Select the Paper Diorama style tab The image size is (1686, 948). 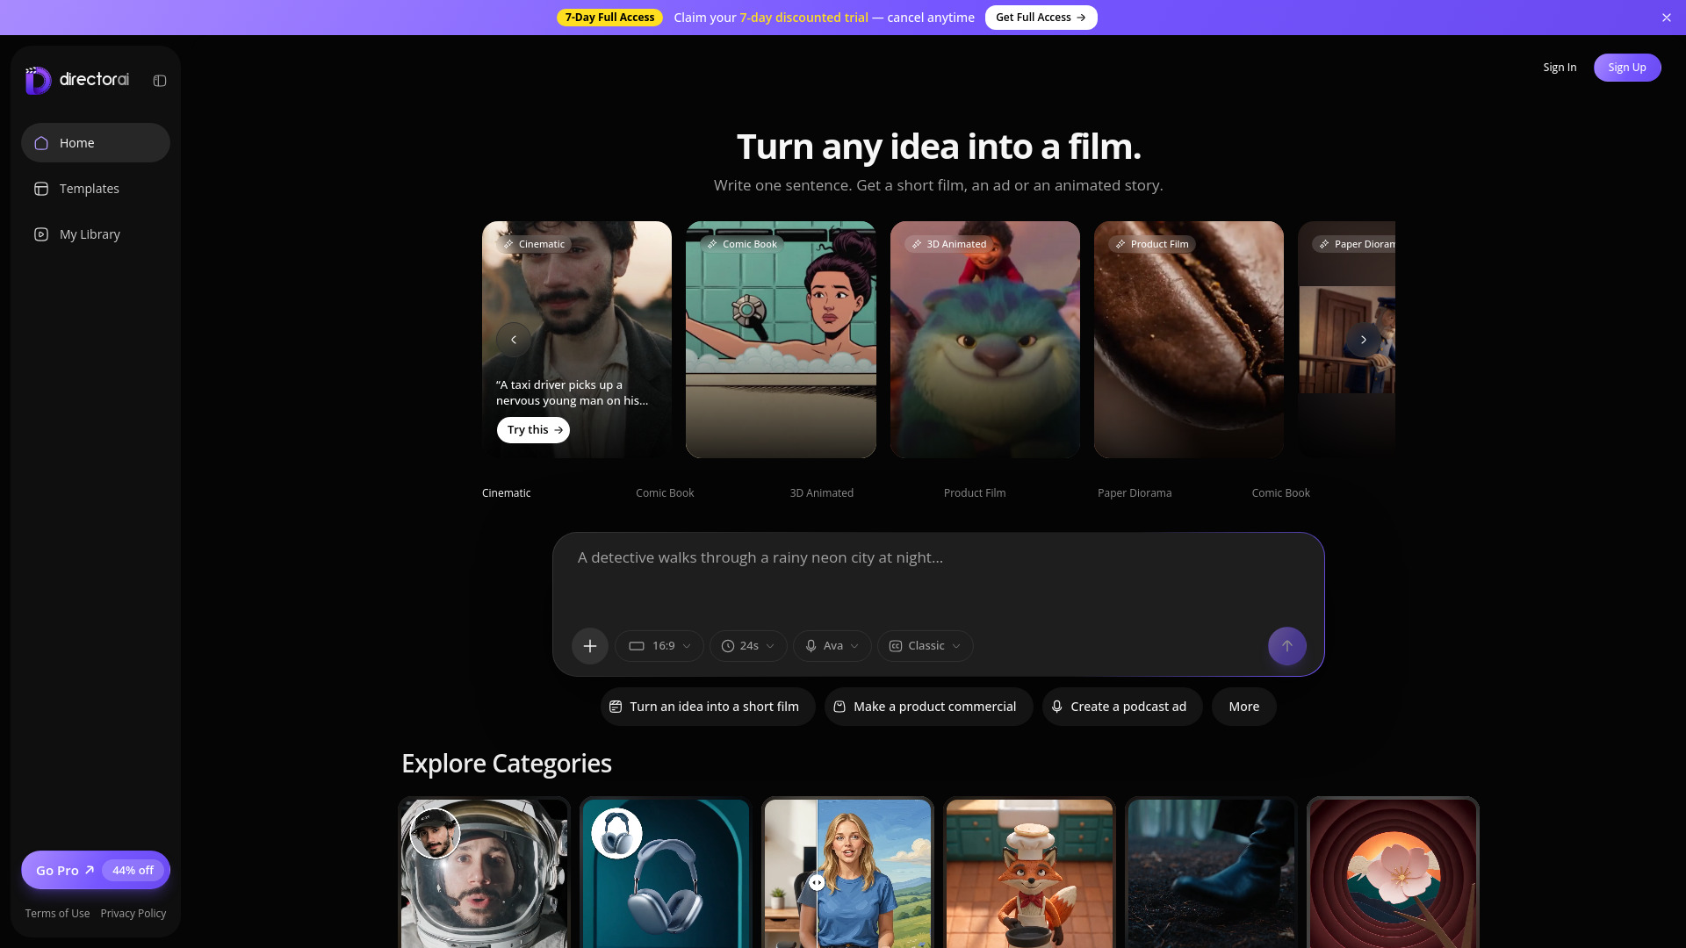click(1135, 493)
